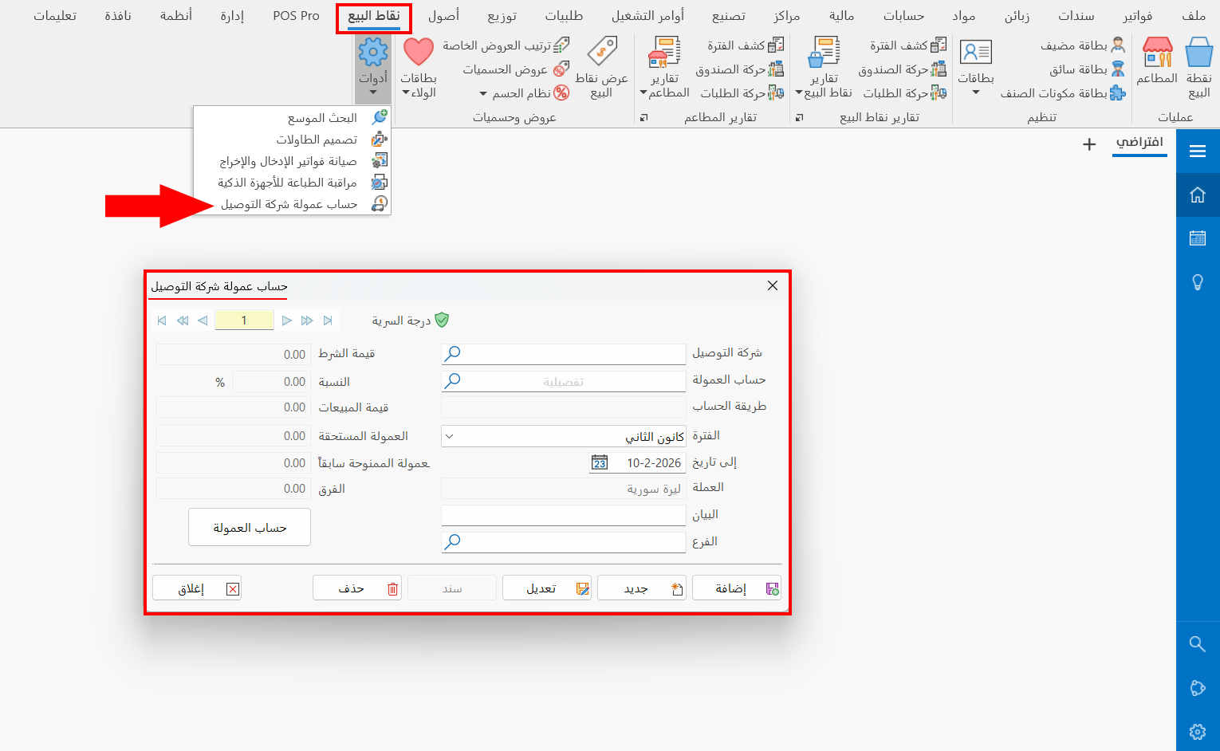
Task: Select تصميم الطاولات from the tools menu
Action: (315, 140)
